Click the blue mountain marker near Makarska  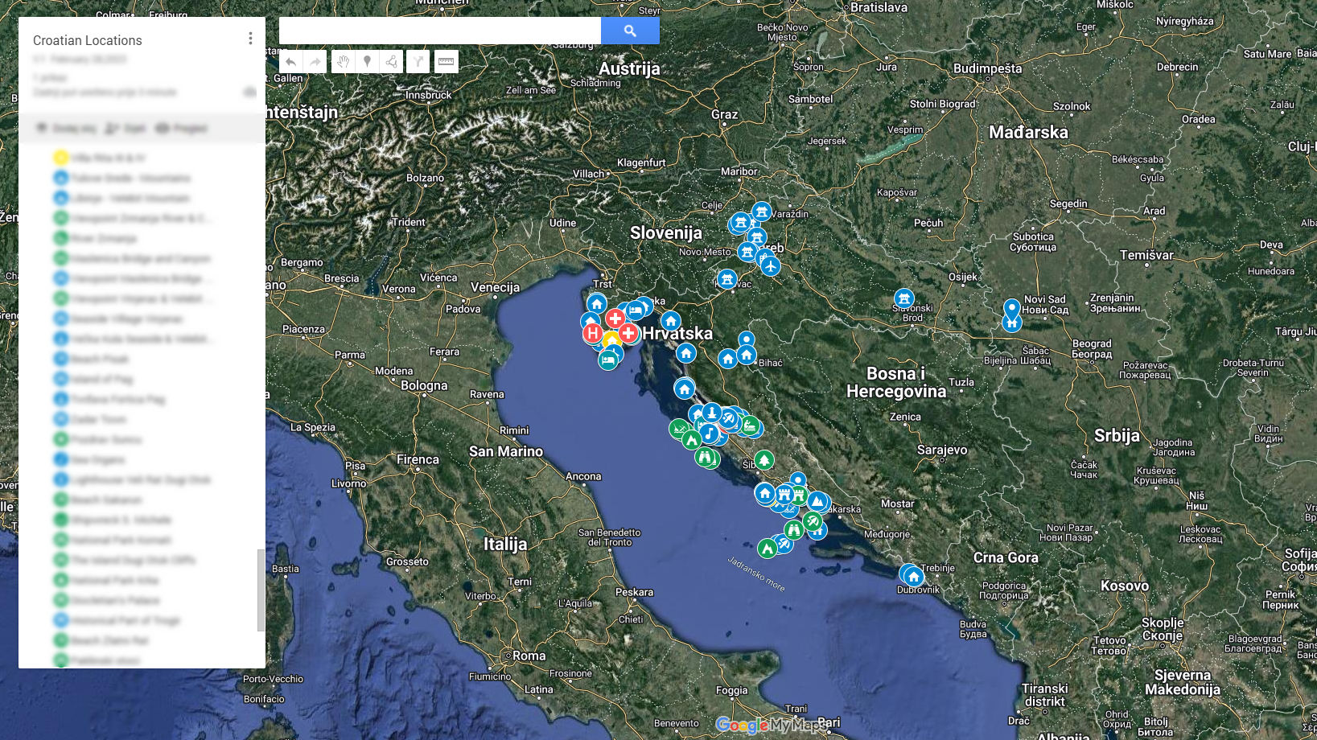(x=817, y=502)
